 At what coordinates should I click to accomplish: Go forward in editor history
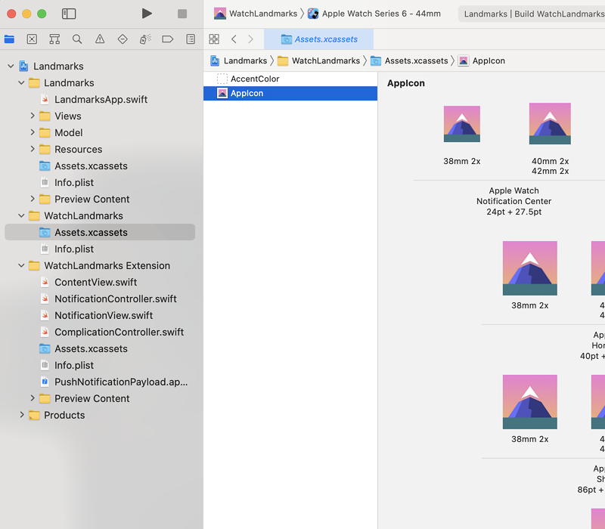click(251, 39)
